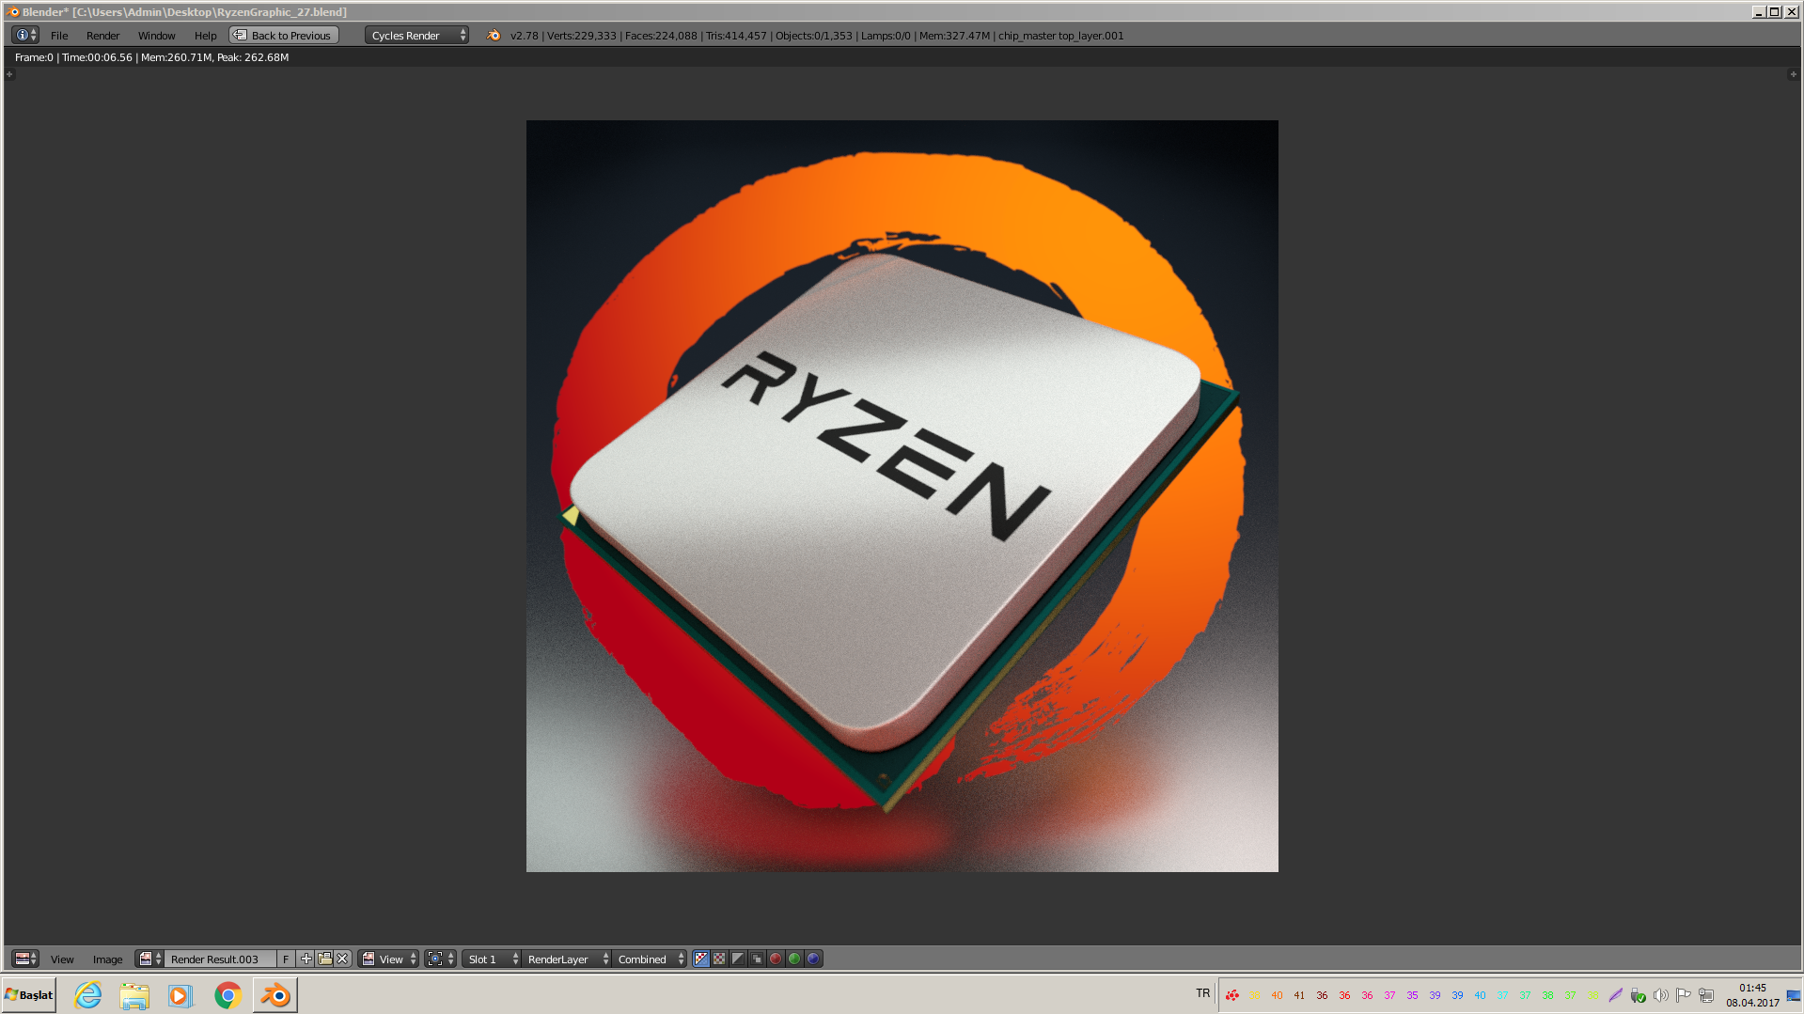Open the Combined render pass dropdown
Image resolution: width=1804 pixels, height=1014 pixels.
coord(650,959)
